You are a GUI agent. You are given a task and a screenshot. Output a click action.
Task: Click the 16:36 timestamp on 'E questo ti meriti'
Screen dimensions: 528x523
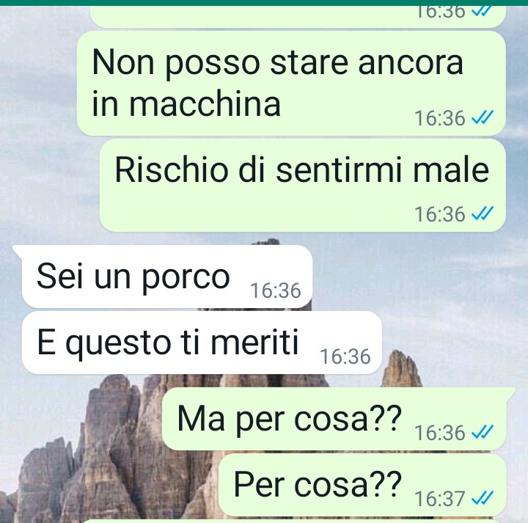coord(345,356)
